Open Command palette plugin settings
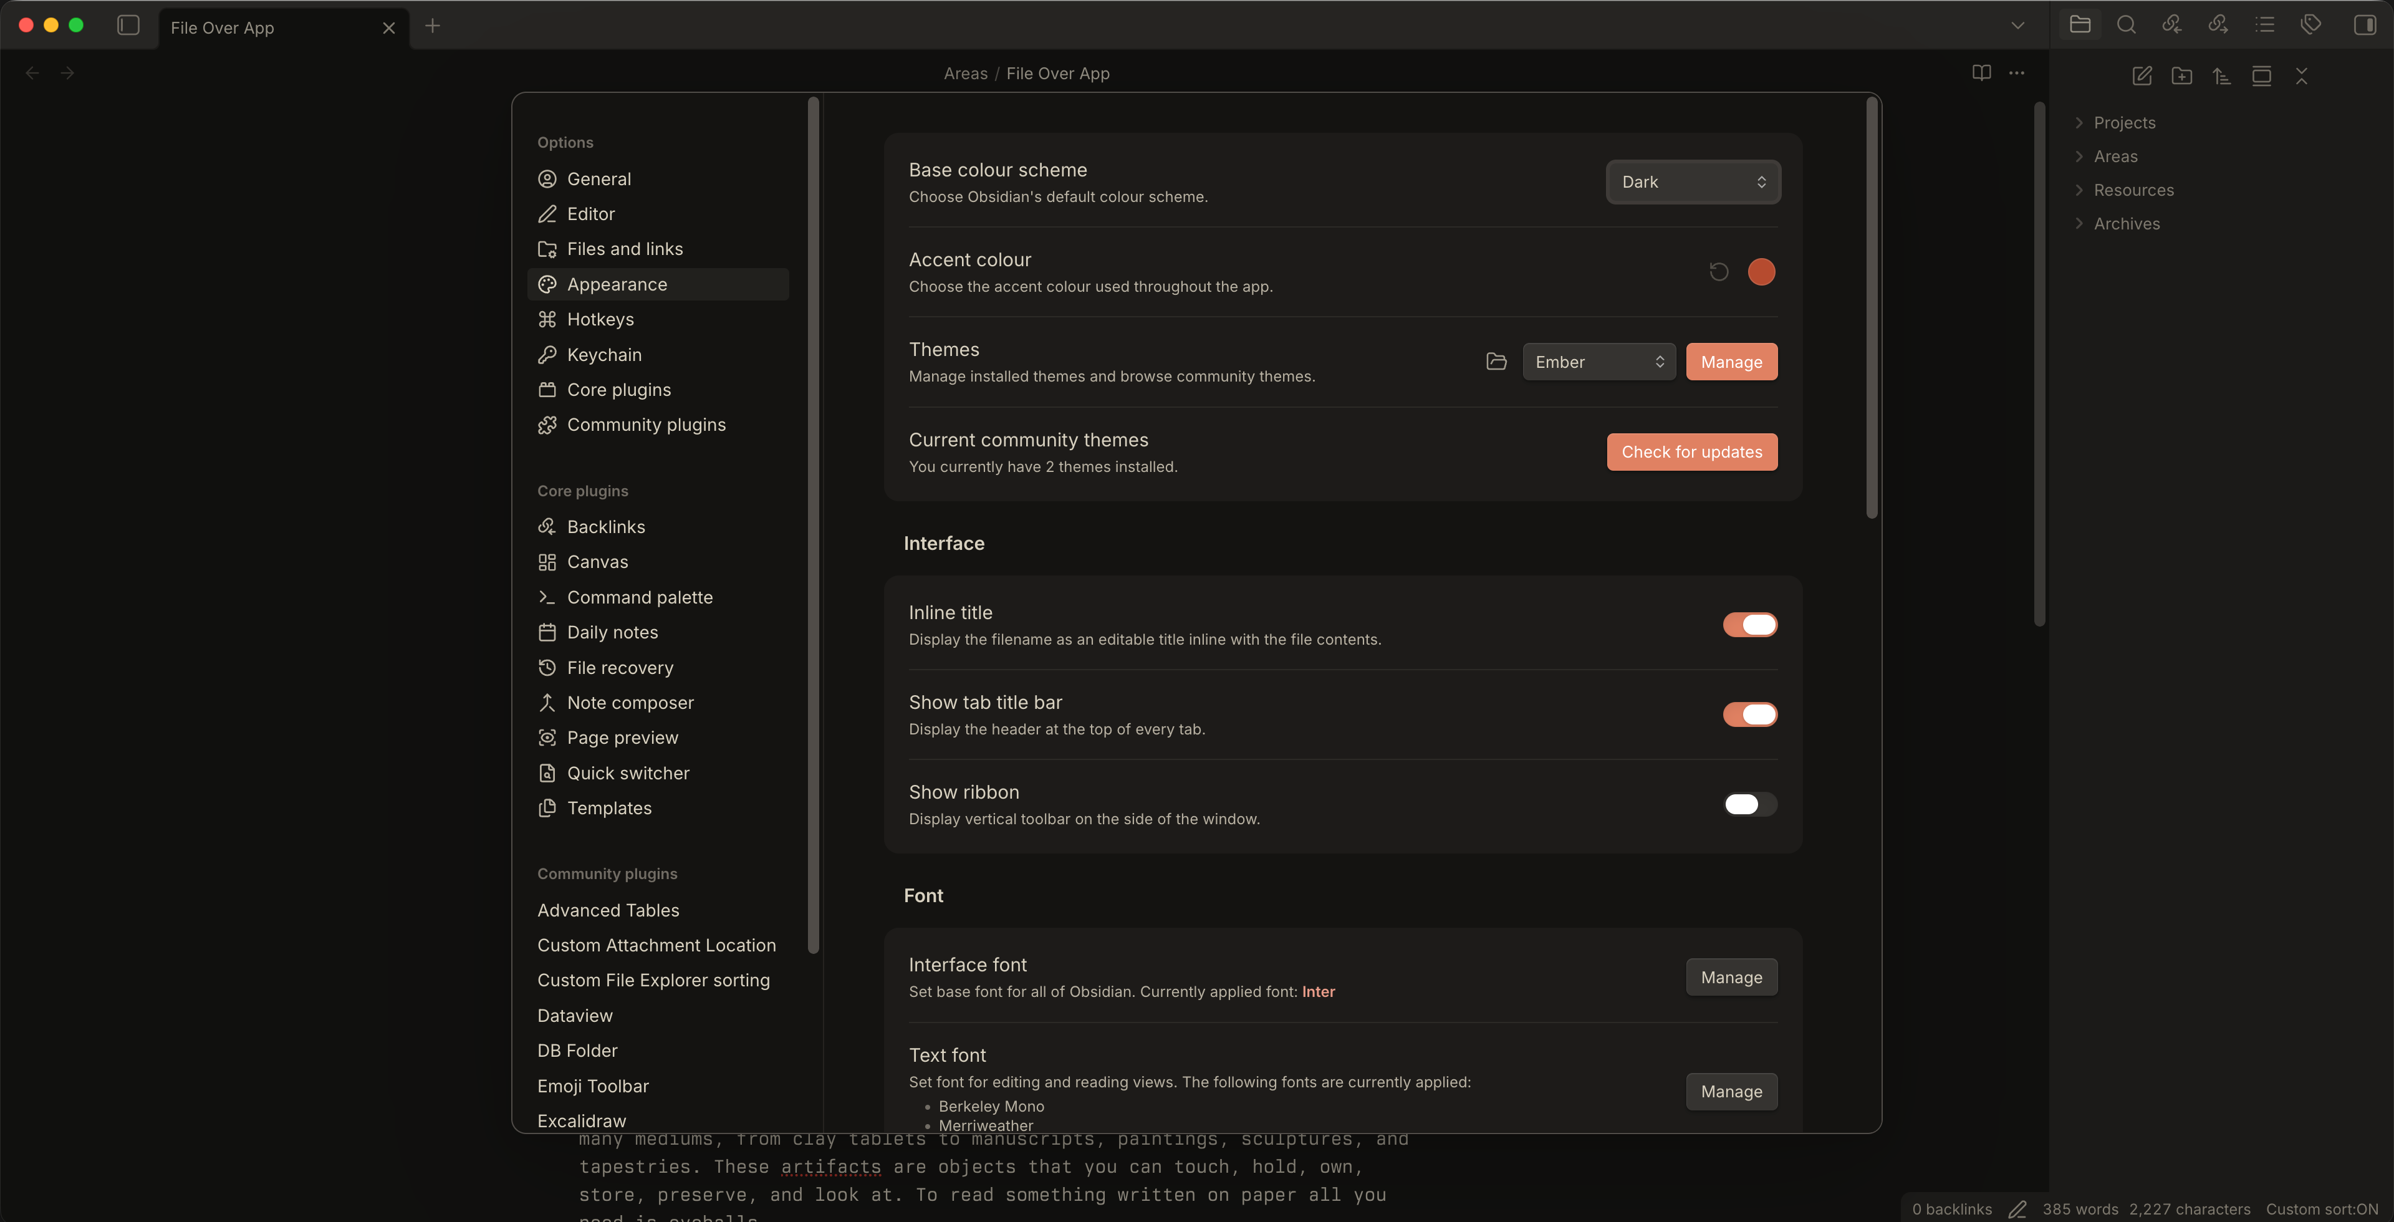 (658, 597)
